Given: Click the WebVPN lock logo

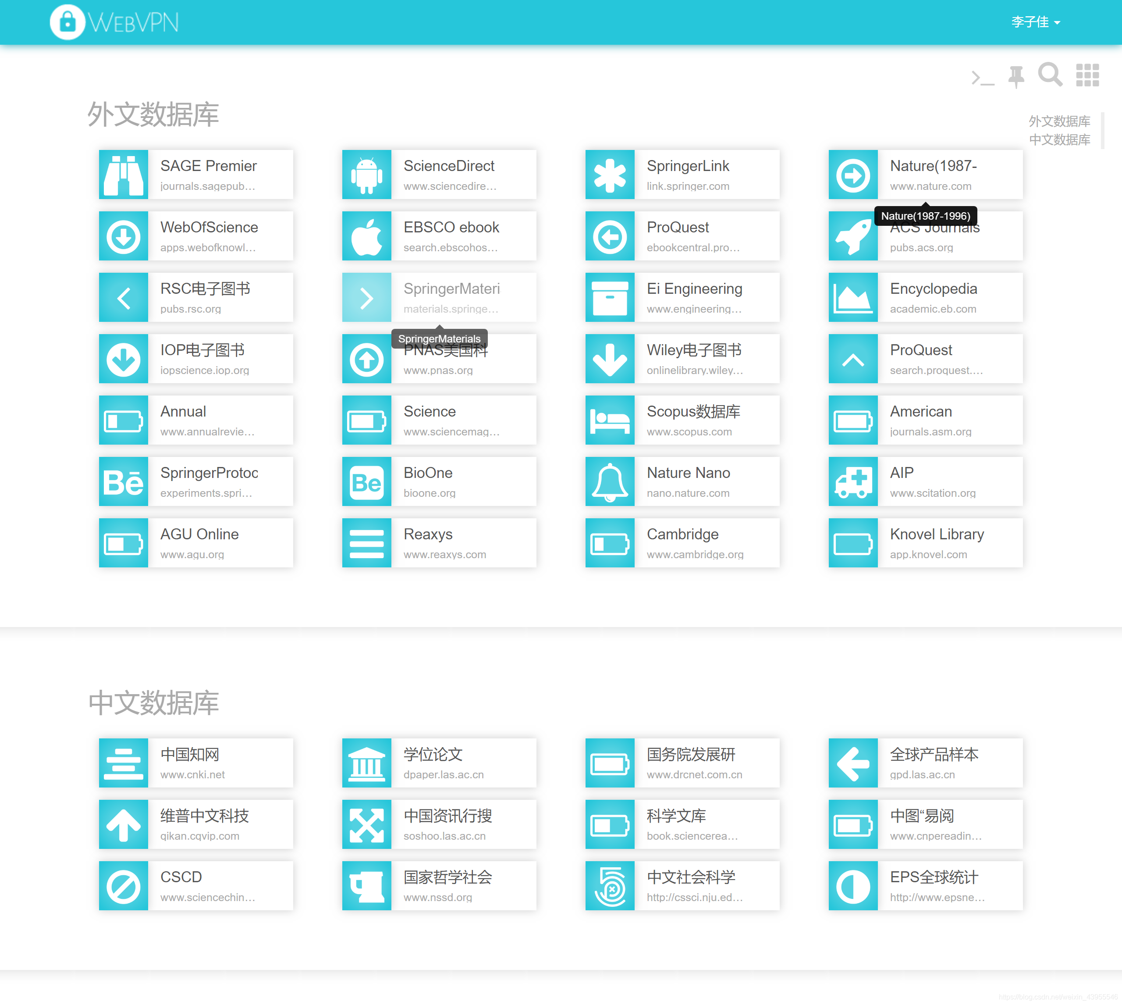Looking at the screenshot, I should point(67,22).
